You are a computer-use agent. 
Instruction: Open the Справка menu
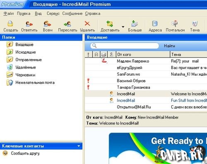tap(93, 14)
